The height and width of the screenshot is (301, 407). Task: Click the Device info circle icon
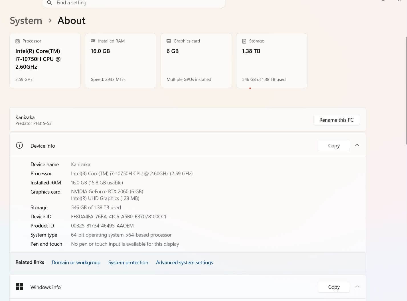click(x=19, y=145)
